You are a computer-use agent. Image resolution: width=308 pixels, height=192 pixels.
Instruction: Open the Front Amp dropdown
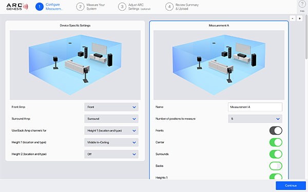pos(111,107)
